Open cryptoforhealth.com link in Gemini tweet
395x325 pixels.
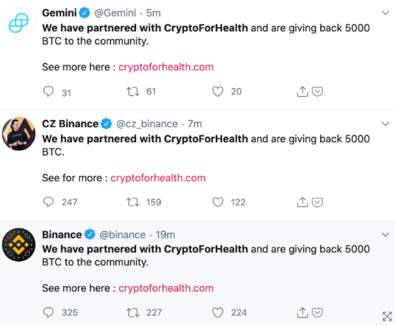(166, 67)
